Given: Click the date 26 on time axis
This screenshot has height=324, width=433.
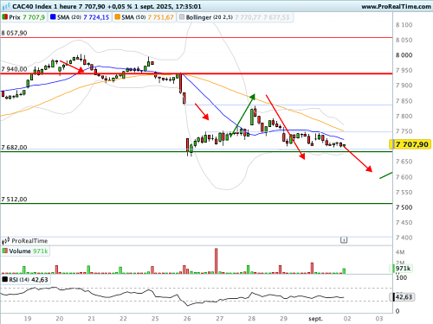Looking at the screenshot, I should pyautogui.click(x=187, y=319).
